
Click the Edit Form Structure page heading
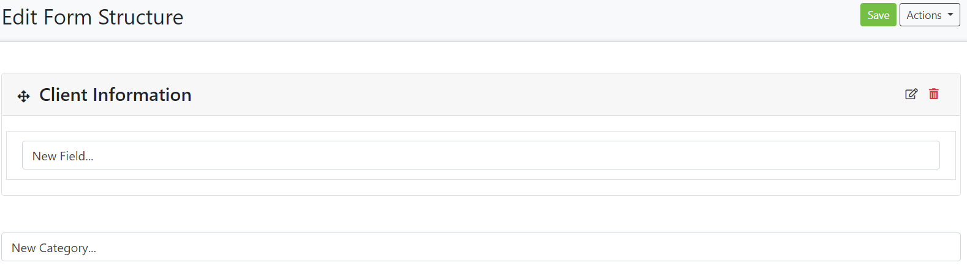93,17
